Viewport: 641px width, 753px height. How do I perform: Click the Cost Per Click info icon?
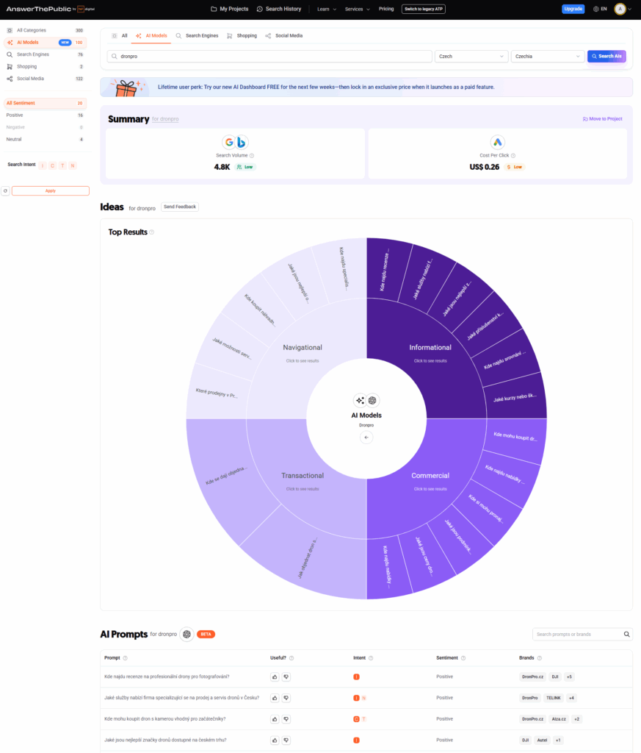click(513, 155)
